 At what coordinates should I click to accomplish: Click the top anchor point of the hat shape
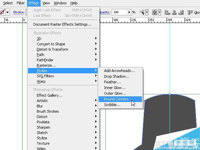click(x=170, y=94)
